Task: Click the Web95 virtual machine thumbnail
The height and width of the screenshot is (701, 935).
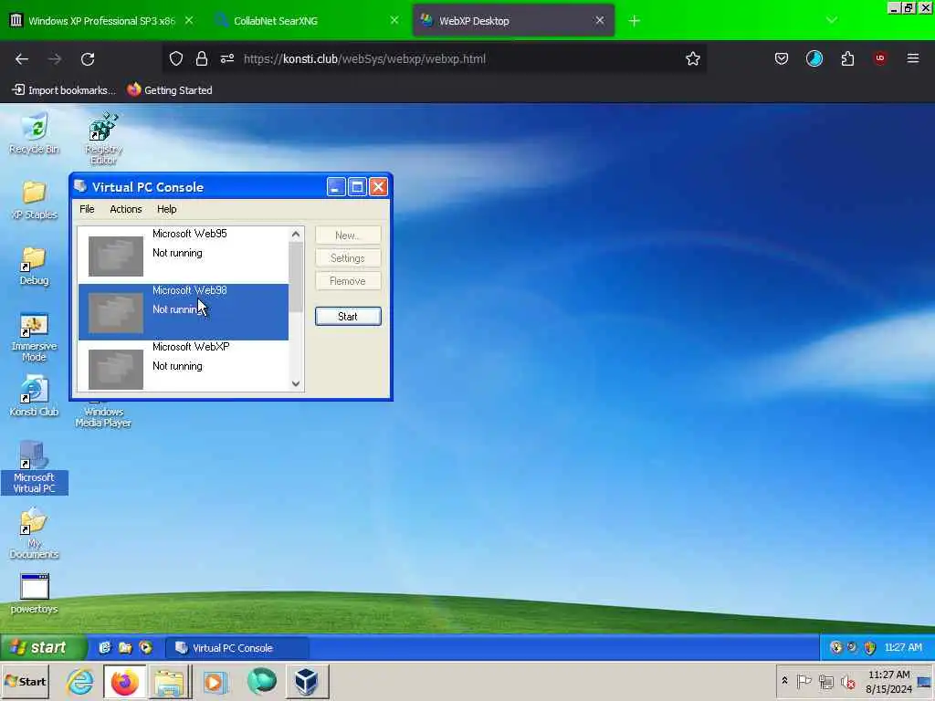Action: click(x=116, y=256)
